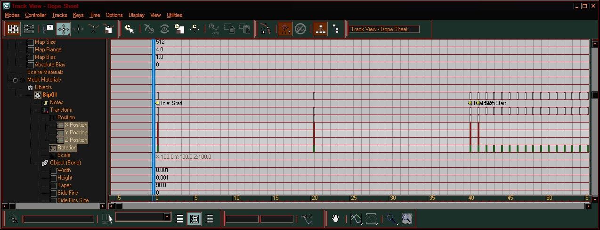The image size is (600, 230).
Task: Select the Rotation track
Action: (67, 148)
